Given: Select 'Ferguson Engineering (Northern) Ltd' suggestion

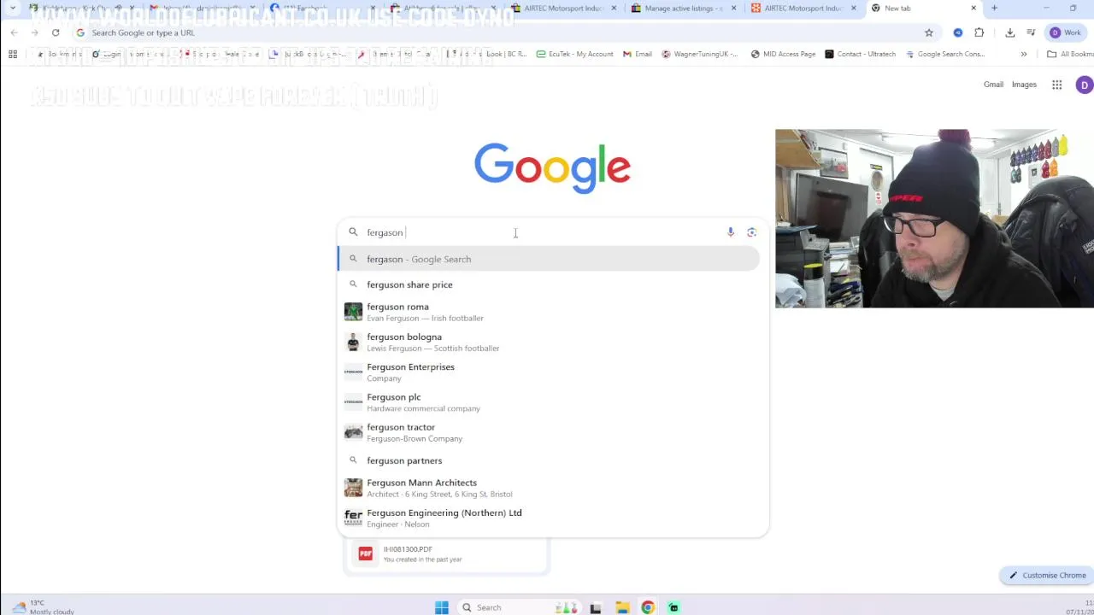Looking at the screenshot, I should coord(549,518).
